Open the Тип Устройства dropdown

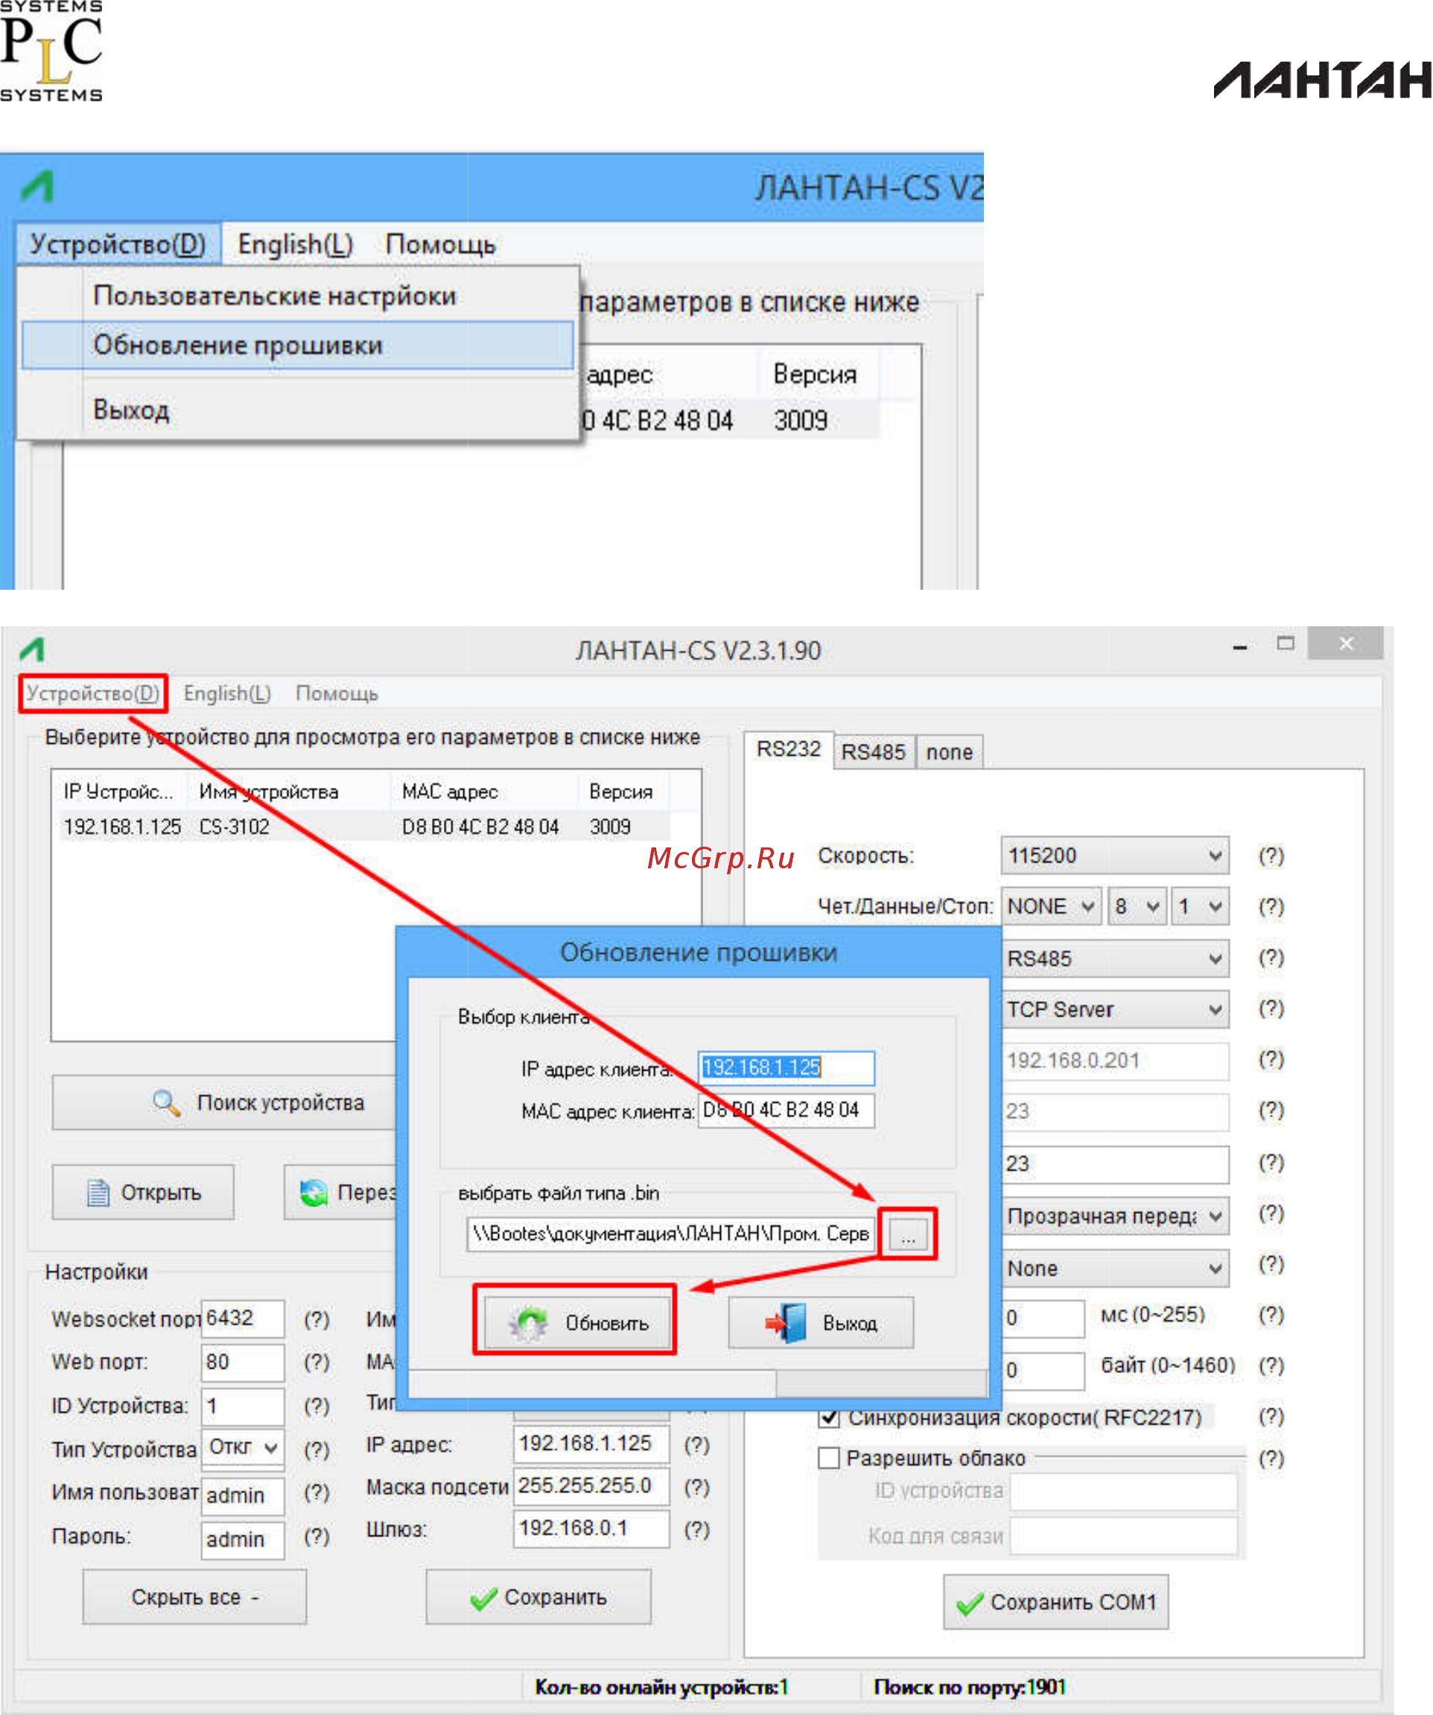tap(244, 1447)
